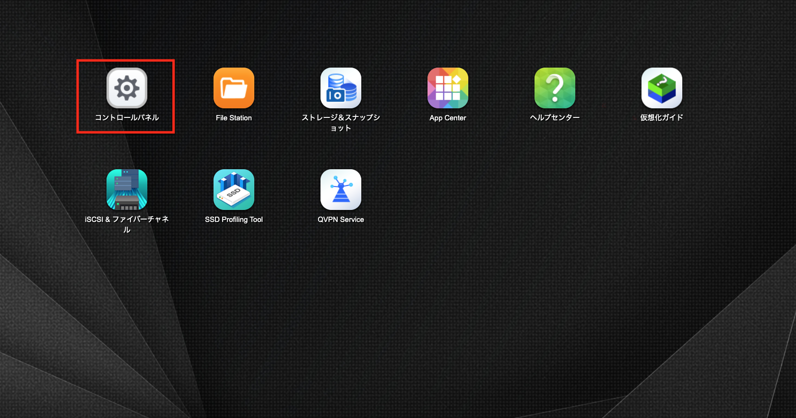This screenshot has height=418, width=796.
Task: Open the SSD Profiling Tool icon
Action: [x=234, y=189]
